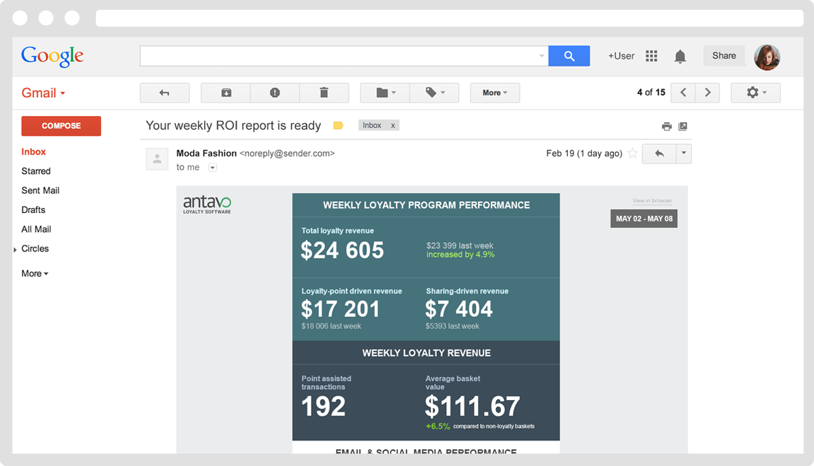Expand the Circles tree arrow
Viewport: 814px width, 466px height.
click(x=15, y=250)
